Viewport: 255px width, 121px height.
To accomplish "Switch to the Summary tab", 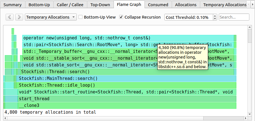I will pyautogui.click(x=12, y=5).
